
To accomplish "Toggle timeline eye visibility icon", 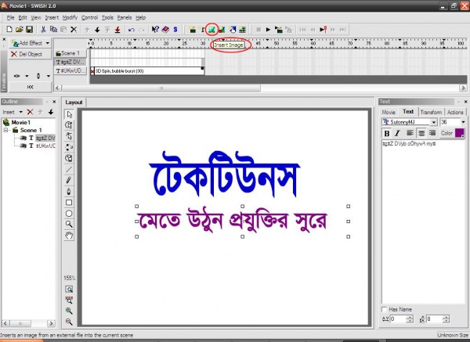I will coord(16,76).
